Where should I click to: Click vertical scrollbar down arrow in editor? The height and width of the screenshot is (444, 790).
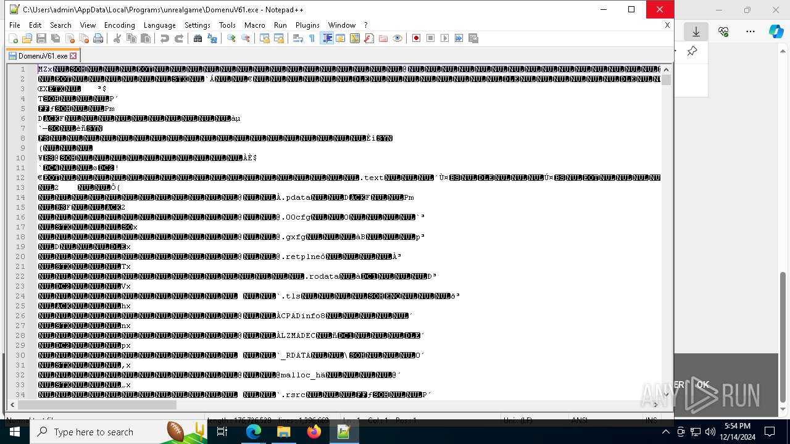[667, 395]
